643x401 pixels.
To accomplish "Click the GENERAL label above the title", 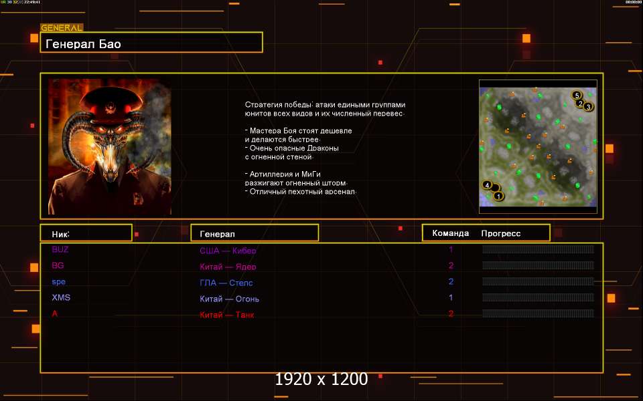I will (62, 27).
